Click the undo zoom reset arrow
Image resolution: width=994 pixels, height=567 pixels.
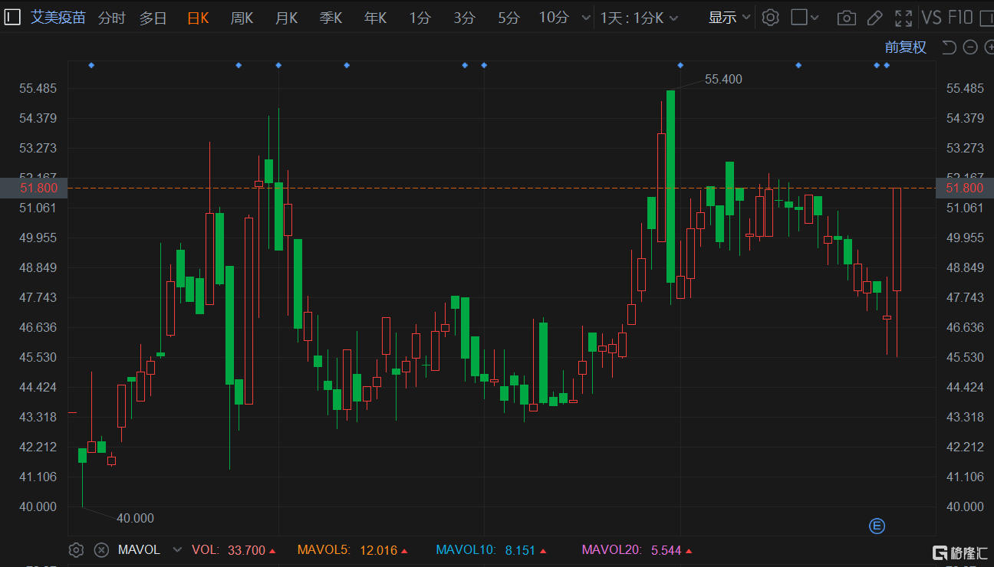pyautogui.click(x=949, y=48)
